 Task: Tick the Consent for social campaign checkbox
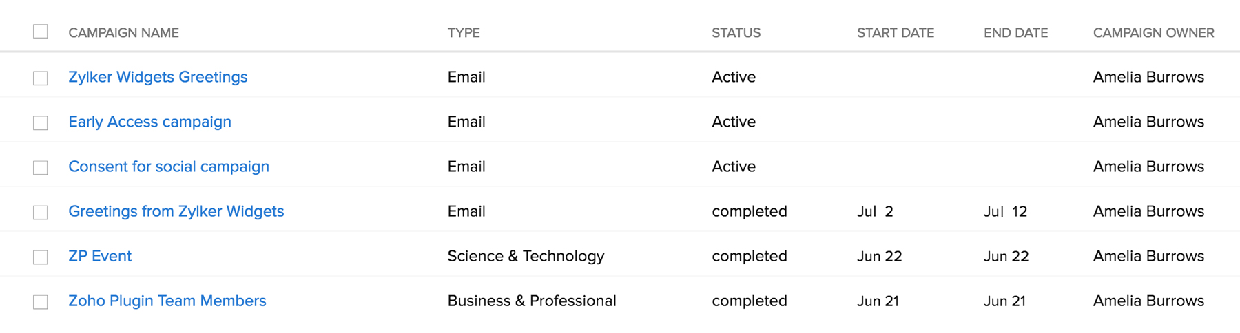[41, 167]
